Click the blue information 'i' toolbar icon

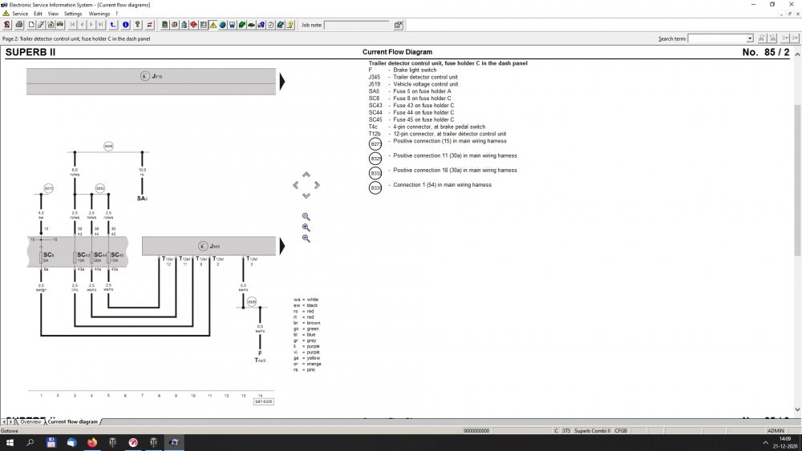click(125, 25)
